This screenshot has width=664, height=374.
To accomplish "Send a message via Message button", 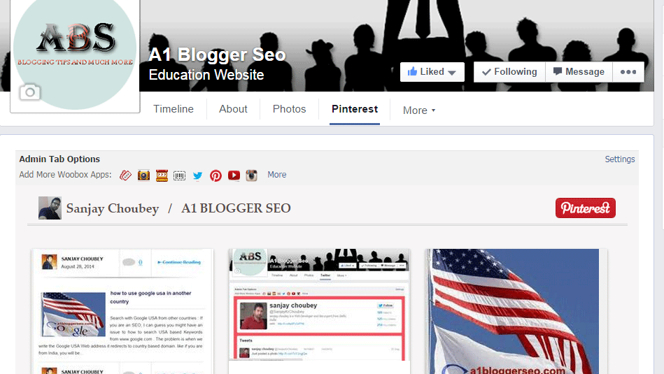I will 579,72.
